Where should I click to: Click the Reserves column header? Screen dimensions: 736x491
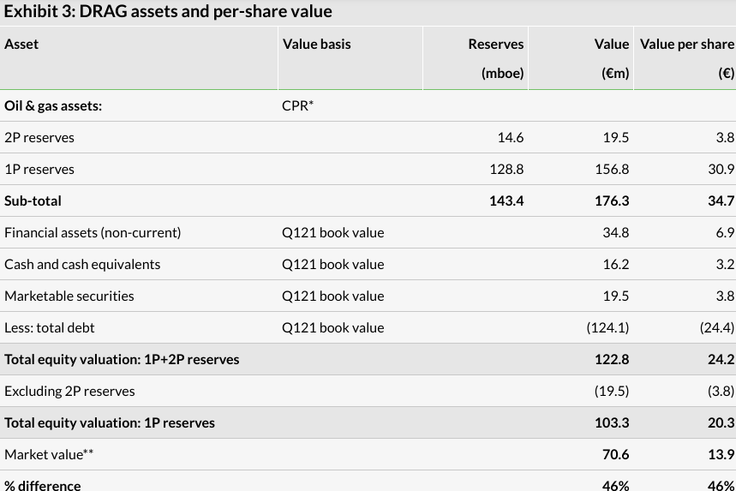coord(495,44)
